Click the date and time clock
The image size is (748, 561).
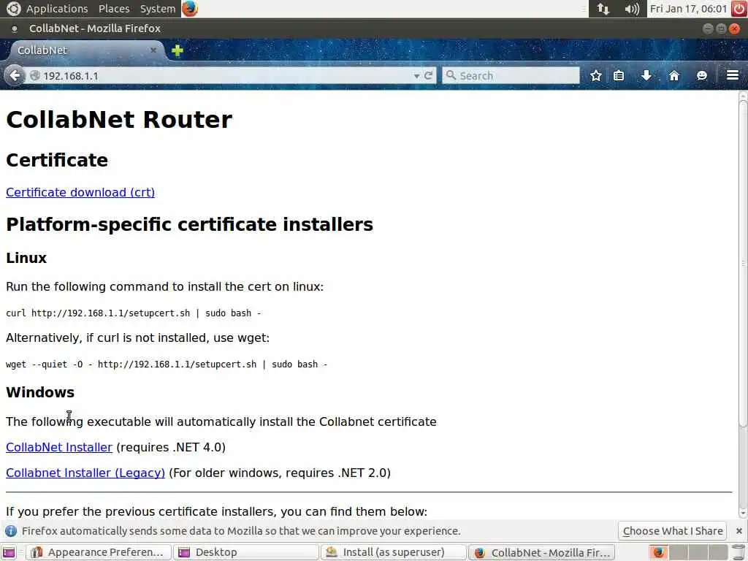[x=688, y=9]
